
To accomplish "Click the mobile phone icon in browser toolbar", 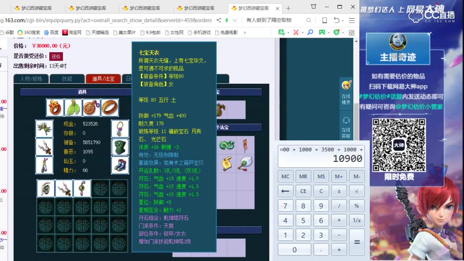I will [324, 20].
